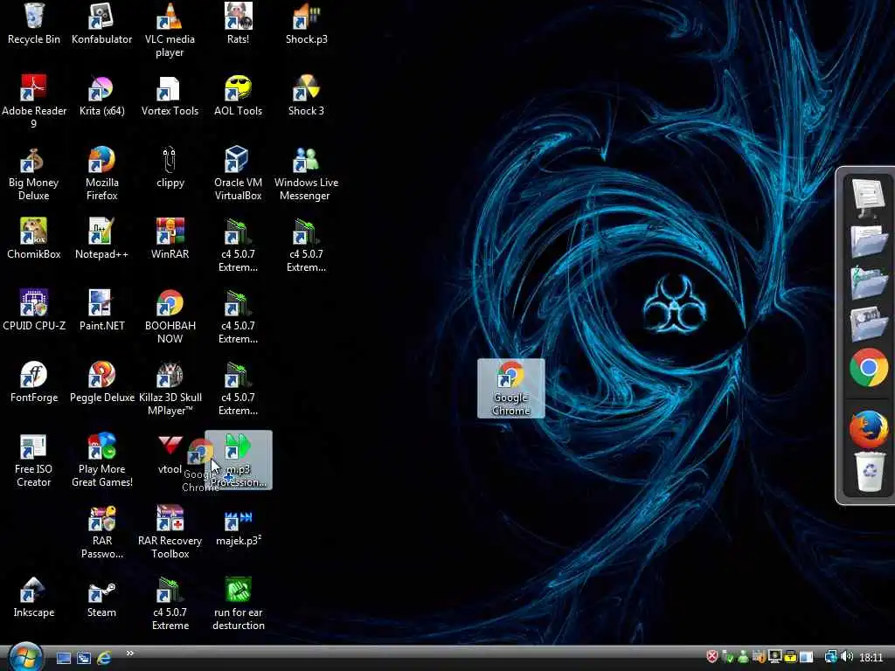Open the taskbar clock showing 18:11
The height and width of the screenshot is (671, 895).
coord(871,657)
